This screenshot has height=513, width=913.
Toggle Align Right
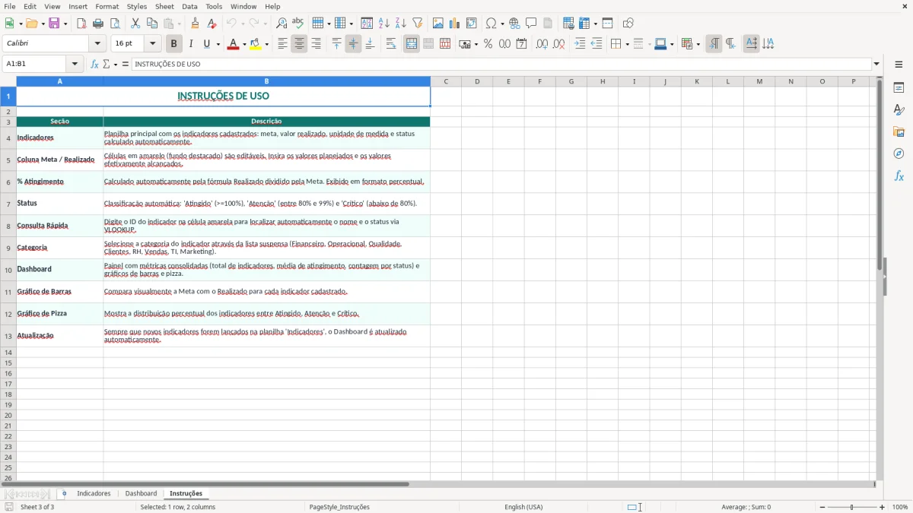pos(316,44)
